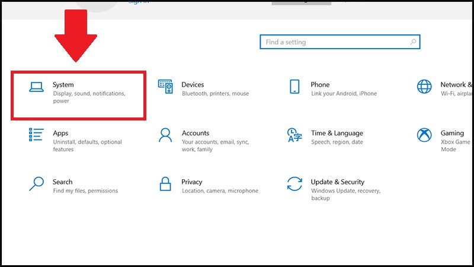474x267 pixels.
Task: Click the Devices keyboard and speaker icon
Action: (165, 87)
